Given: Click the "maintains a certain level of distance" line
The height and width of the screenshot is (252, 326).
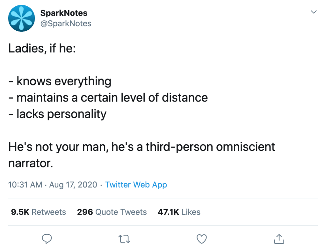Looking at the screenshot, I should click(x=108, y=97).
